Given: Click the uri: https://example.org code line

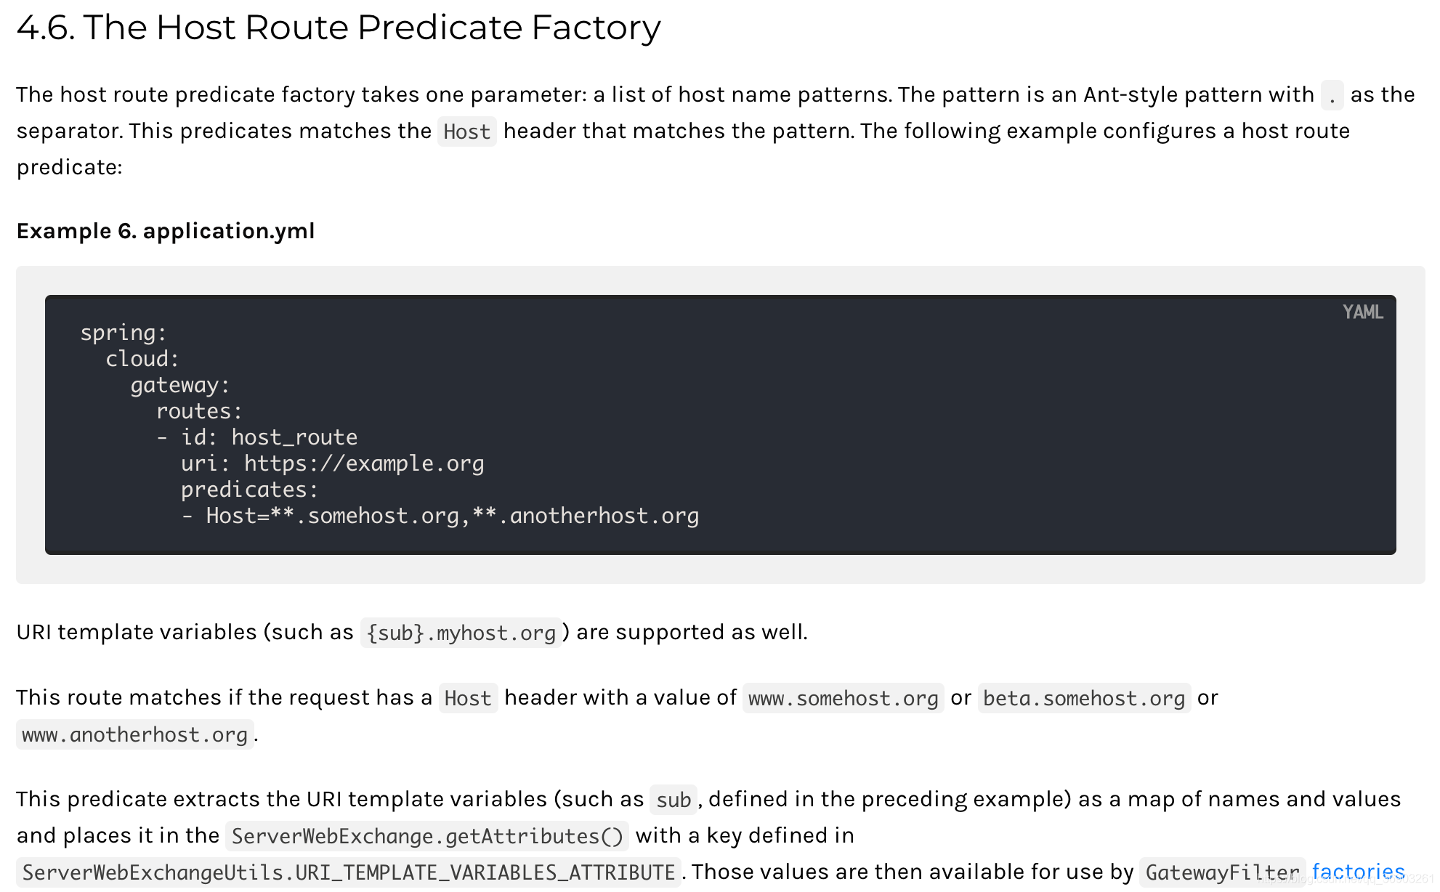Looking at the screenshot, I should [333, 463].
